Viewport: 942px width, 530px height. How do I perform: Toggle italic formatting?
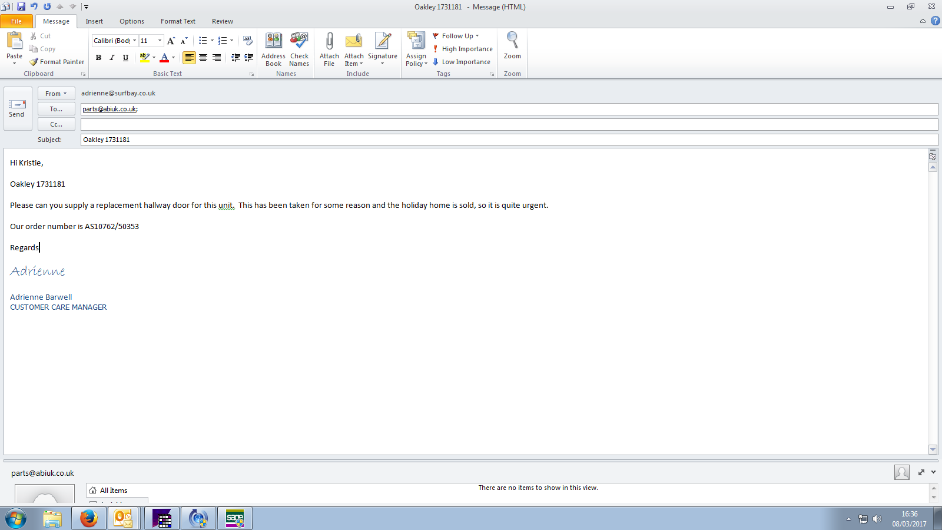112,57
